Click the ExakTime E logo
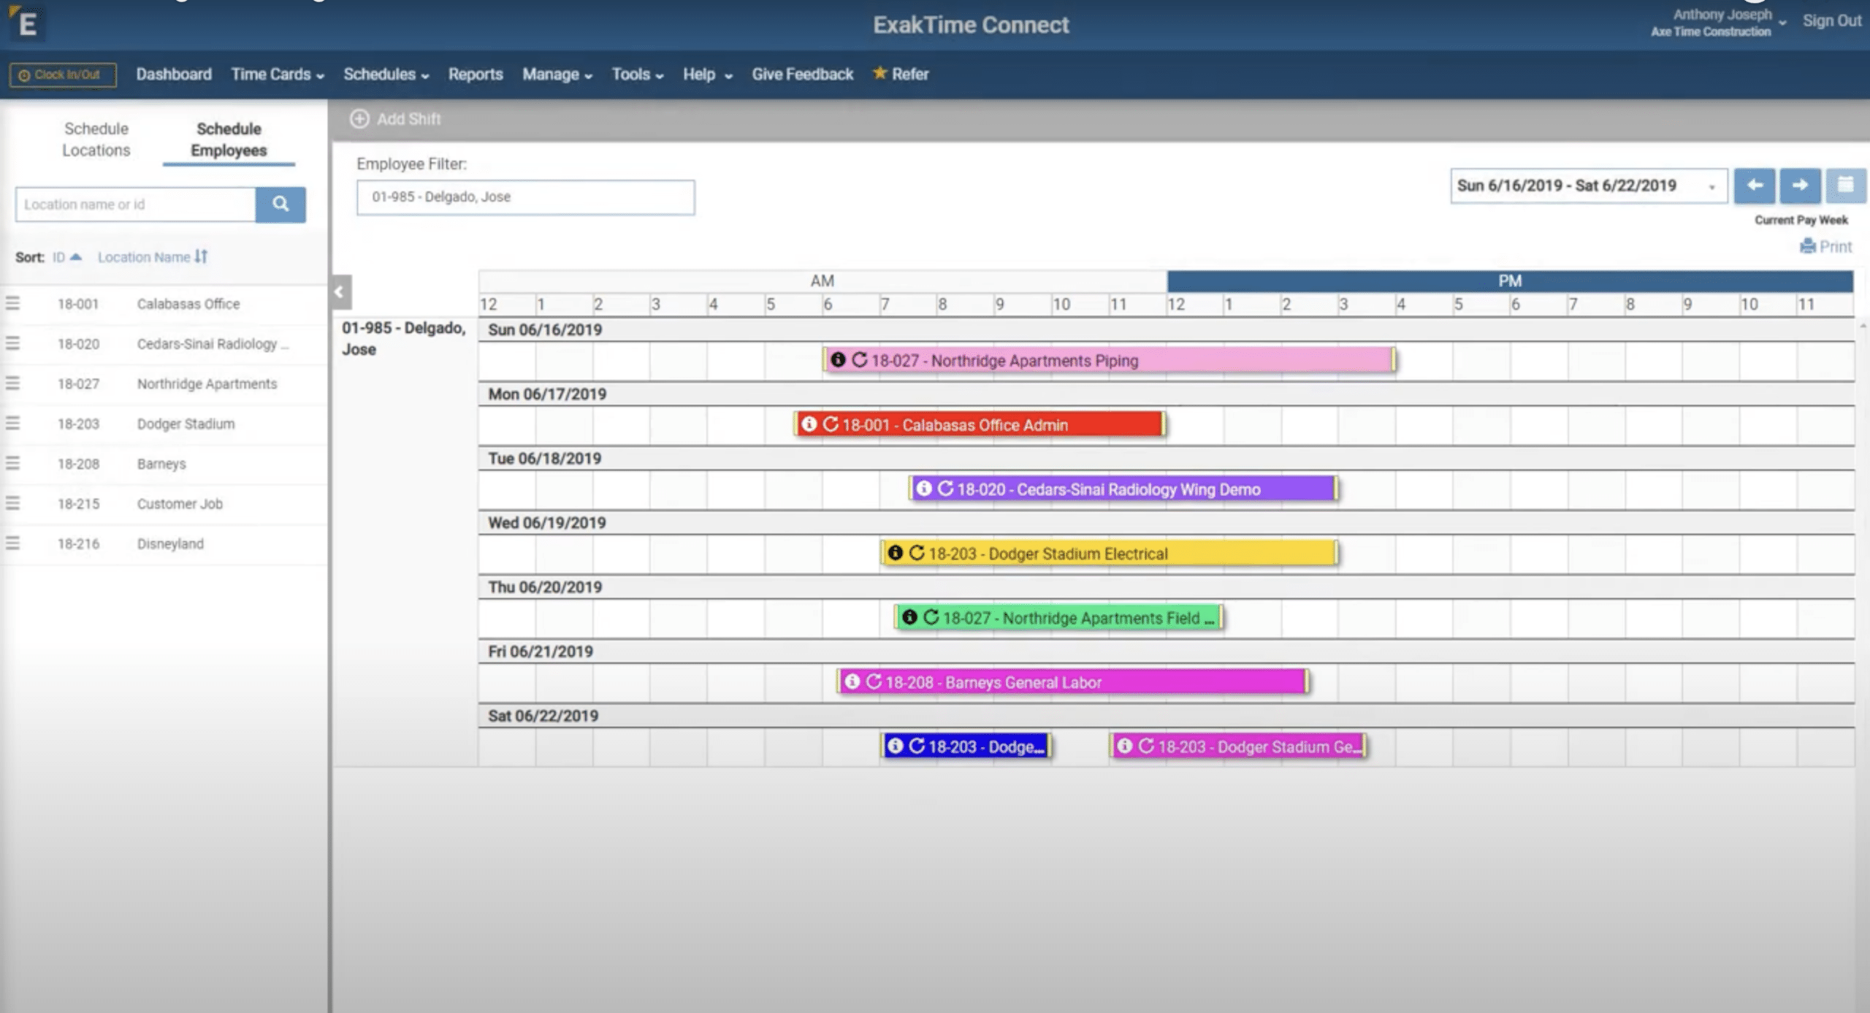Screen dimensions: 1870x1013 (26, 23)
